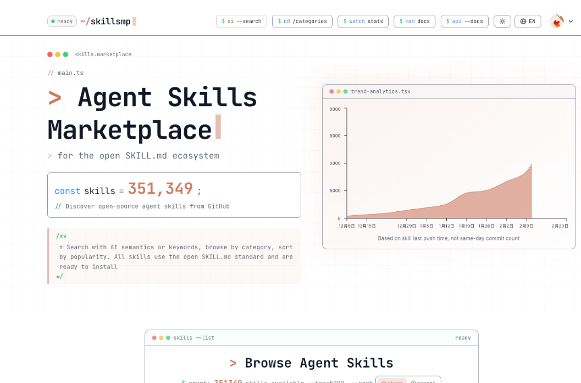Visit the '$ api --docs' link
The height and width of the screenshot is (383, 581).
(x=464, y=21)
